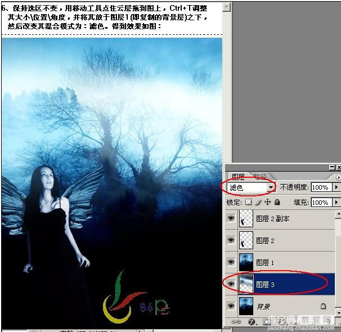Click the 图层 2 副本 layer thumbnail
Viewport: 341px width, 332px height.
pyautogui.click(x=246, y=218)
